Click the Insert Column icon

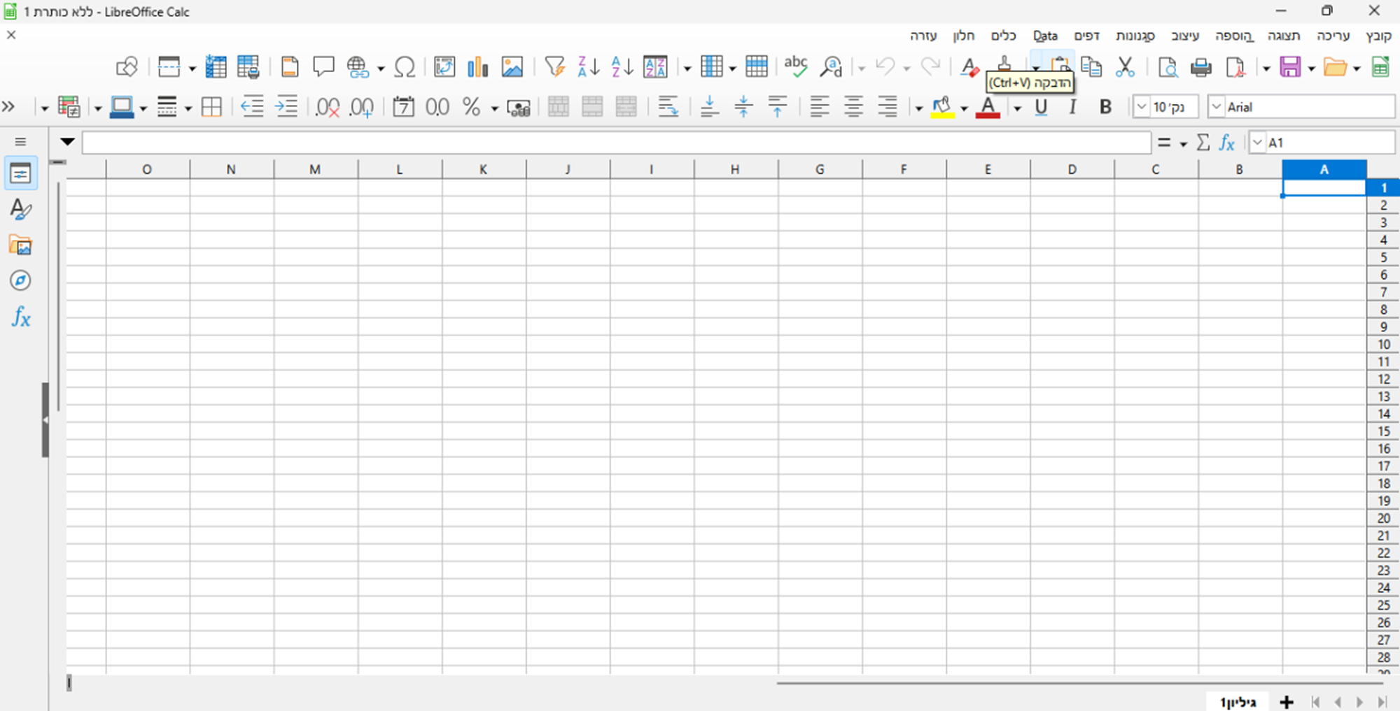(x=712, y=67)
